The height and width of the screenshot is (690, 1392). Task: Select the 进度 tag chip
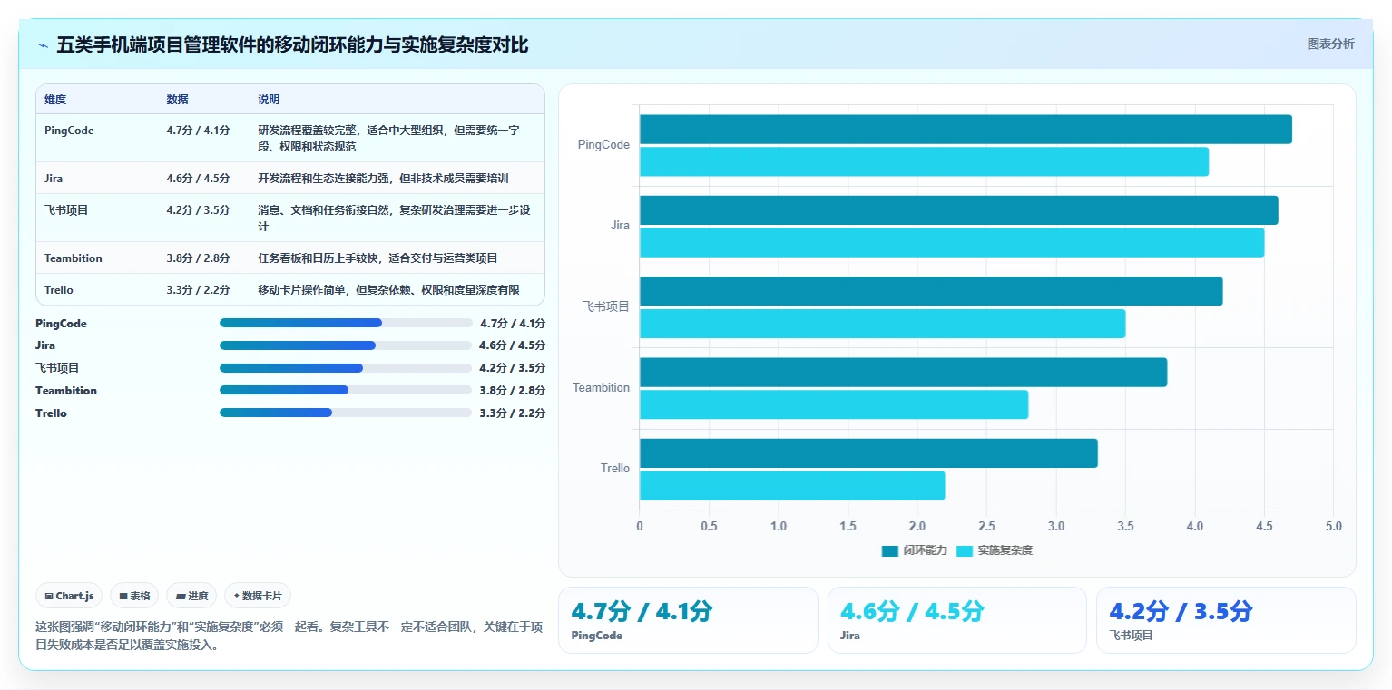tap(191, 596)
